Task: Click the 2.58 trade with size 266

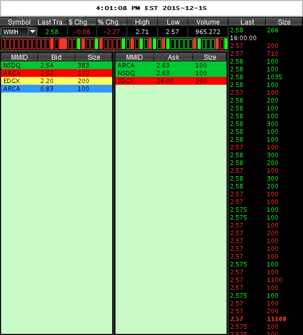Action: click(266, 30)
